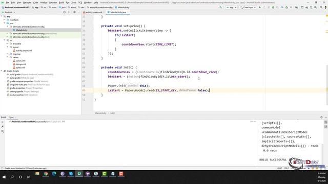The width and height of the screenshot is (328, 184).
Task: Click the Gradle sync finished status message
Action: 25,168
